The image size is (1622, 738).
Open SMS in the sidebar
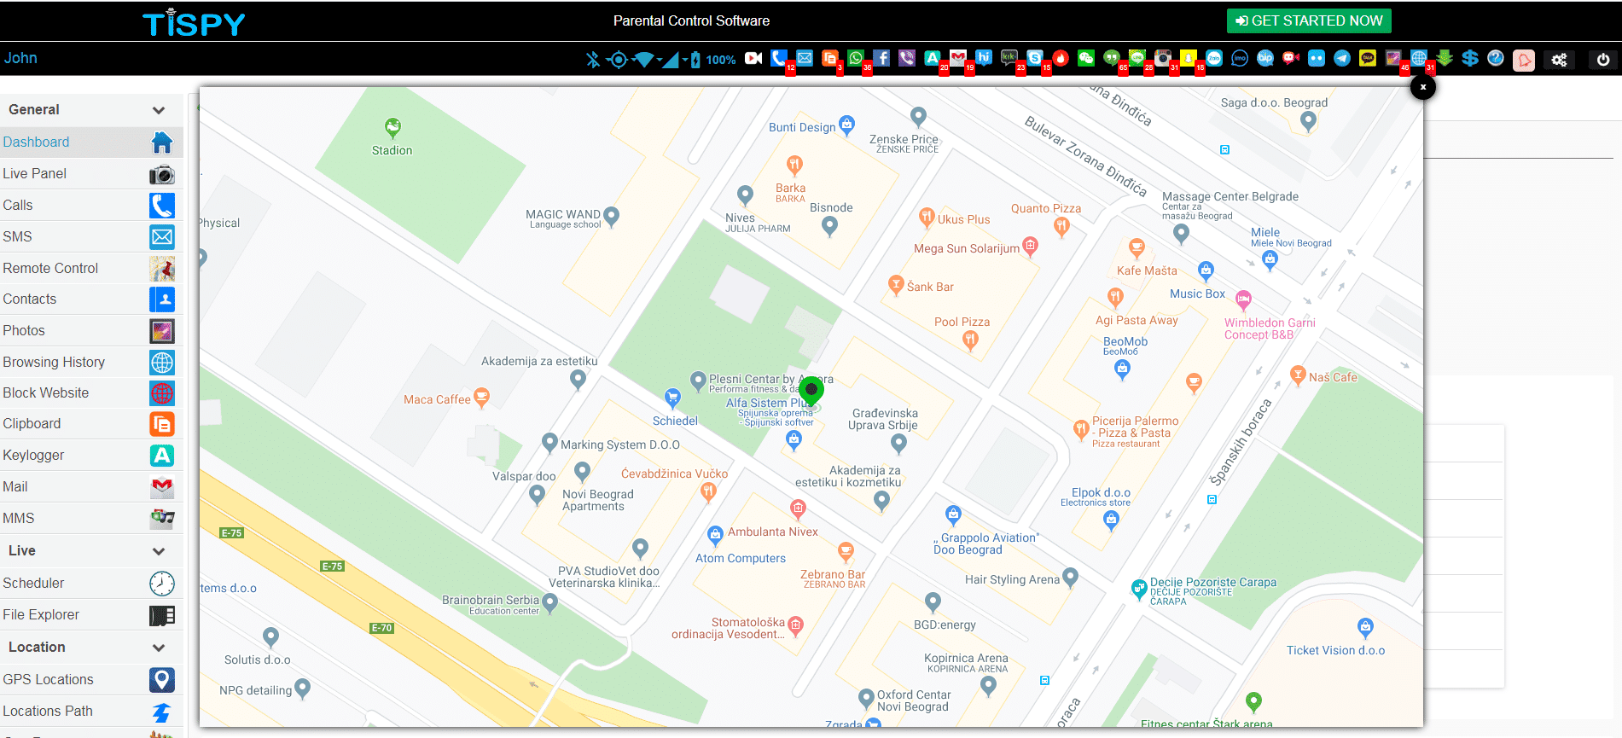point(91,237)
